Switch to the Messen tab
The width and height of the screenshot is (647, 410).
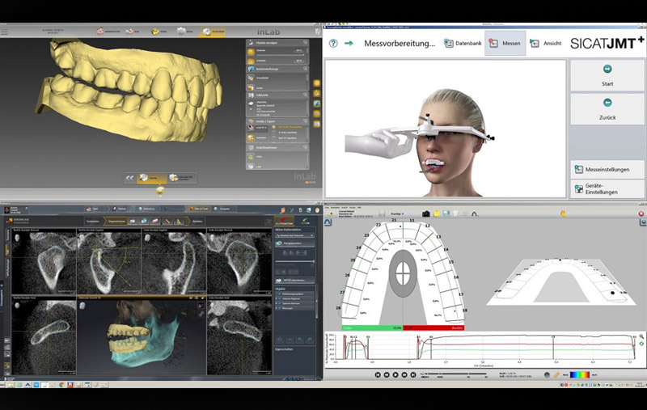[x=505, y=43]
